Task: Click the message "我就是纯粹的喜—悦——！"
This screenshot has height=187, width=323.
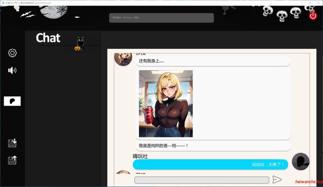Action: (x=213, y=145)
